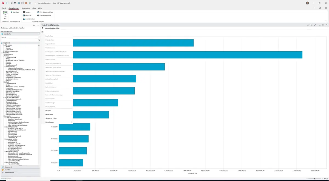Click the calendar icon in quick access toolbar
Screen dimensions: 329x181
click(x=15, y=3)
